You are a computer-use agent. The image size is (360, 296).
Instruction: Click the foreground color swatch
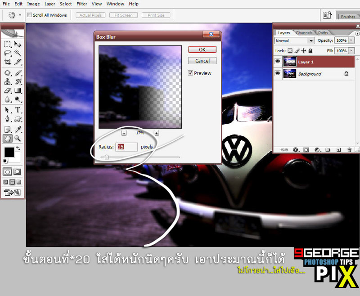(9, 152)
